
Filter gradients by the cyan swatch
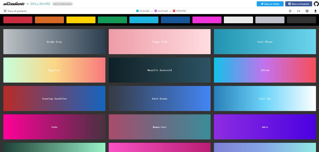(144, 20)
